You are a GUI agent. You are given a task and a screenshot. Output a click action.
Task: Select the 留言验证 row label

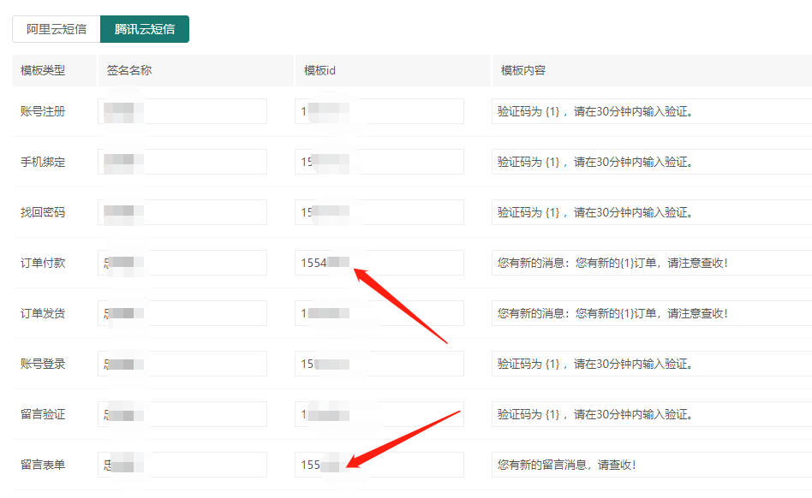[43, 414]
